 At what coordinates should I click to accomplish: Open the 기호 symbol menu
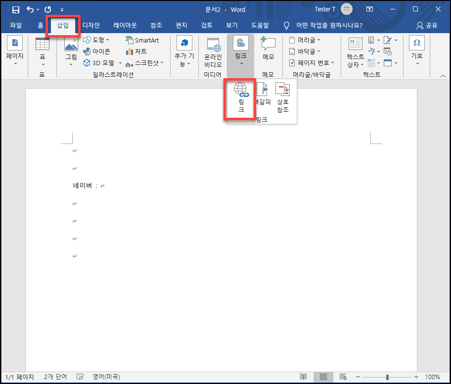417,50
